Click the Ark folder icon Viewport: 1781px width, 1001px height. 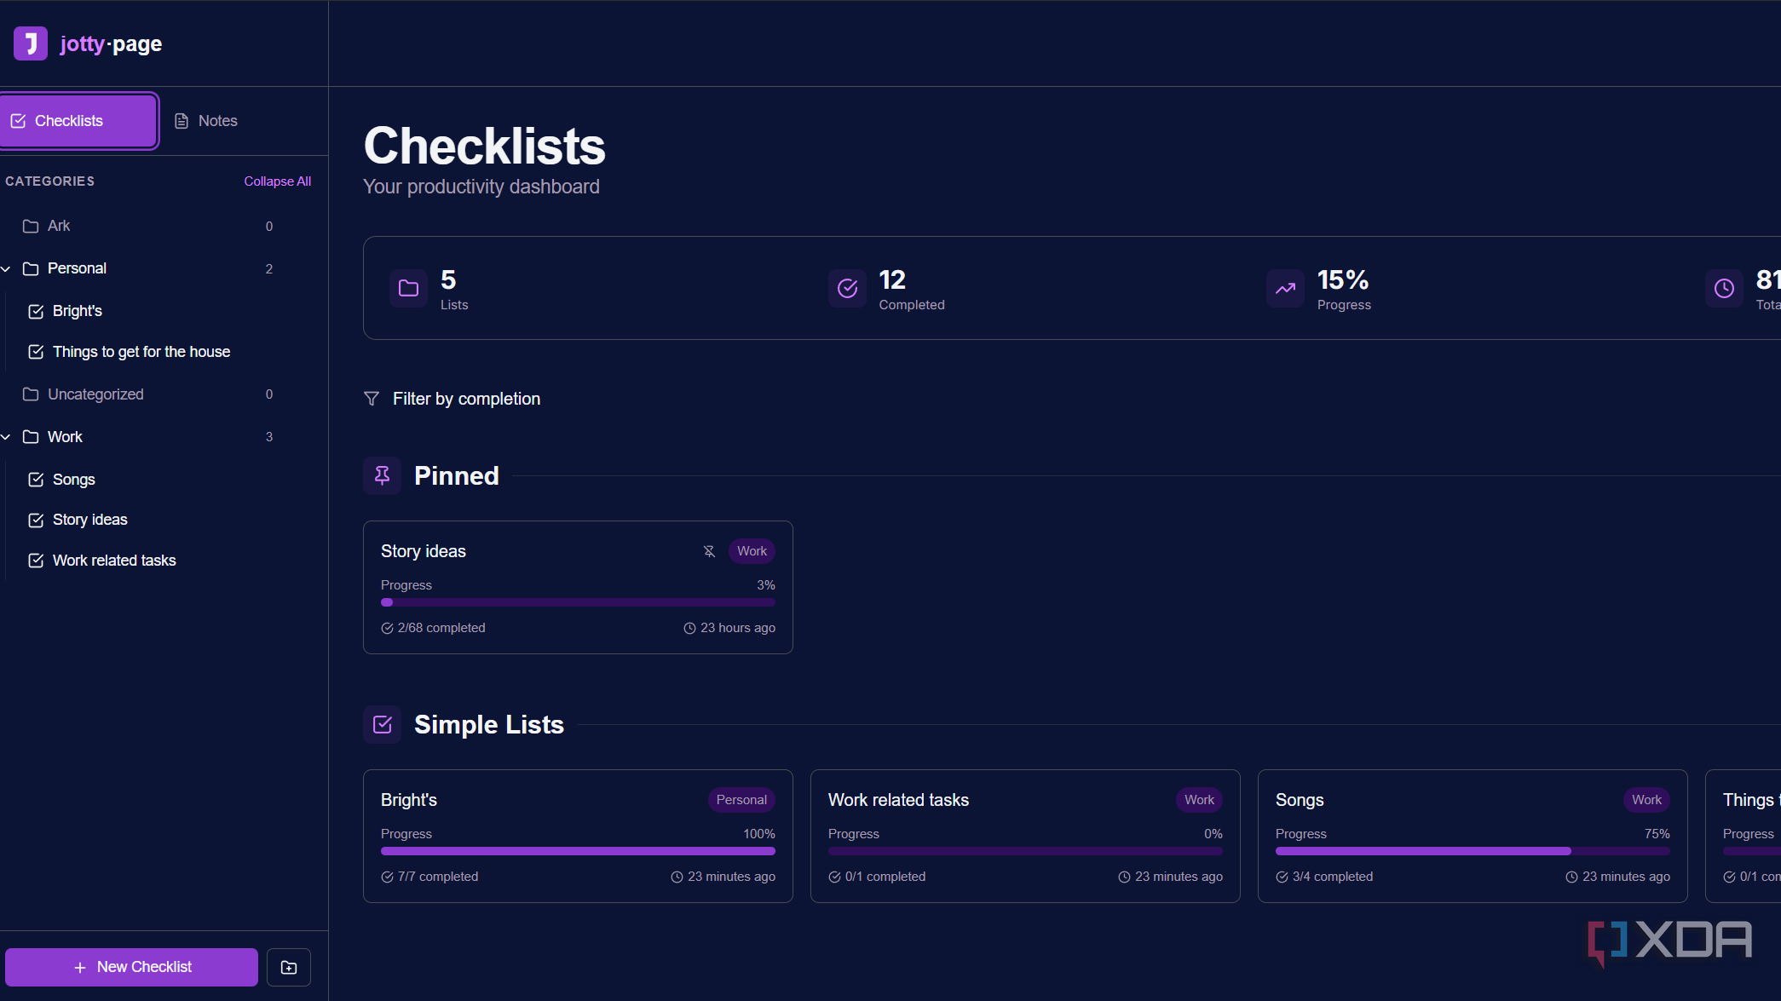coord(31,226)
